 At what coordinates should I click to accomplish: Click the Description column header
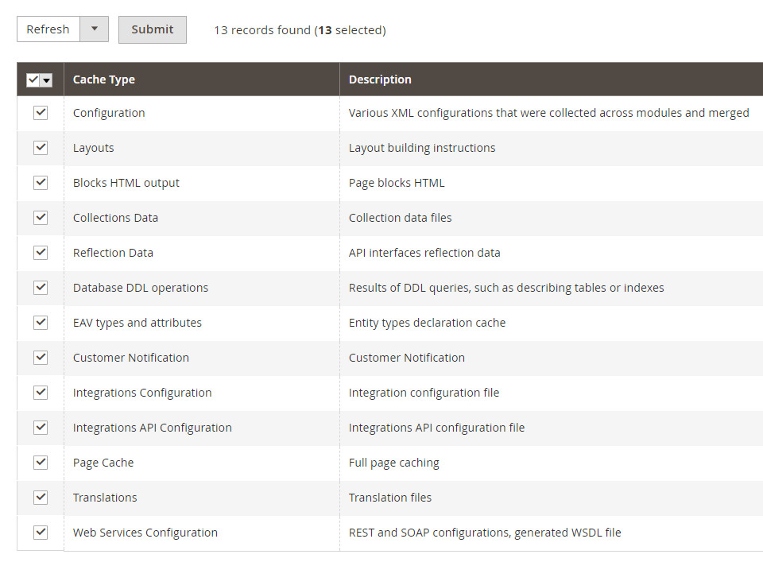(380, 79)
